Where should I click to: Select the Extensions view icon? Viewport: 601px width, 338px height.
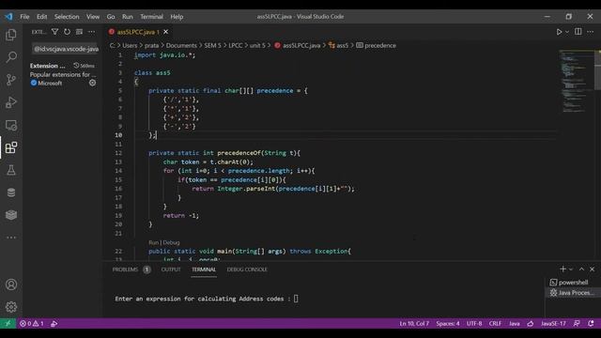(x=11, y=147)
